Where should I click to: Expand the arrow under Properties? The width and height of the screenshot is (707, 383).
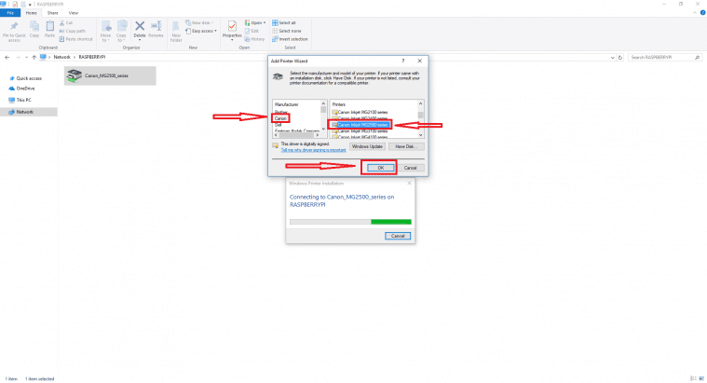232,40
